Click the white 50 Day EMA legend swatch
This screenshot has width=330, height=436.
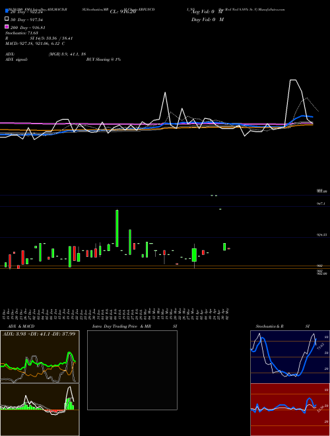click(x=7, y=19)
